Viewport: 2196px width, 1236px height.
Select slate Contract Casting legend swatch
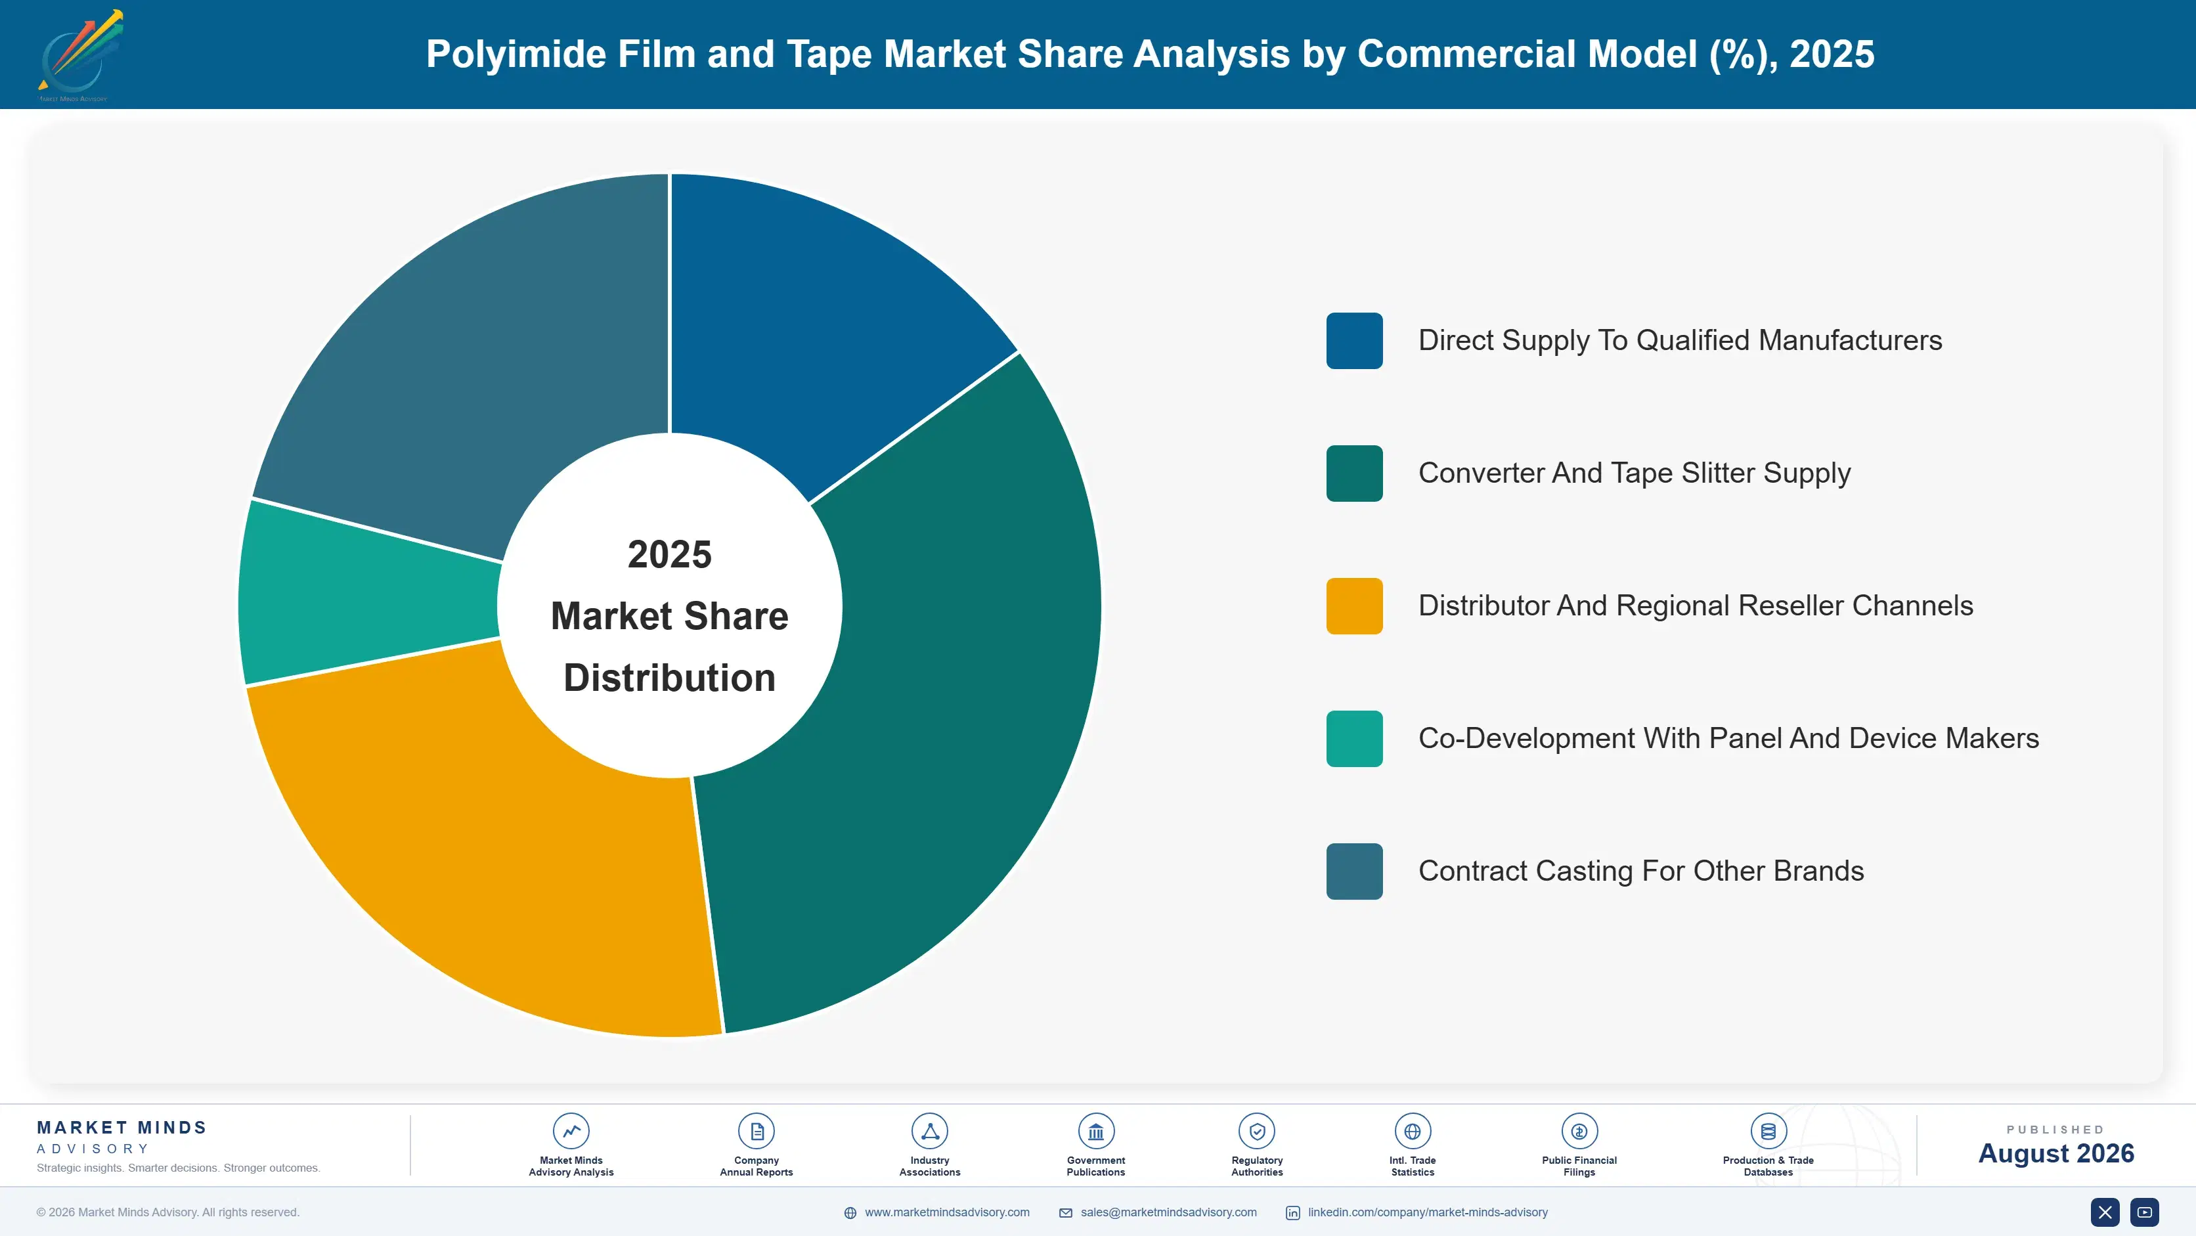point(1353,871)
